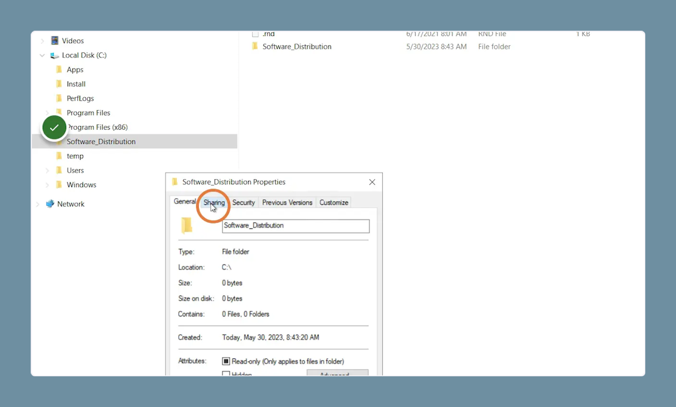Select PerfLogs folder in the tree
The image size is (676, 407).
pyautogui.click(x=80, y=98)
